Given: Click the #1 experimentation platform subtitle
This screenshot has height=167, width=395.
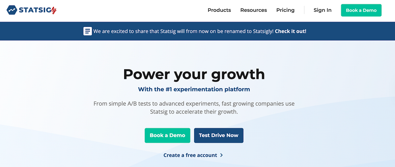Looking at the screenshot, I should coord(194,89).
